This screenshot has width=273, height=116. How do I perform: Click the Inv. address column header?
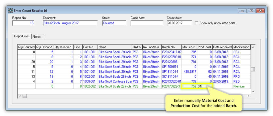[152, 47]
